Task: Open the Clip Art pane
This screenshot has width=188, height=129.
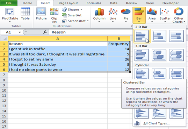Action: [54, 15]
